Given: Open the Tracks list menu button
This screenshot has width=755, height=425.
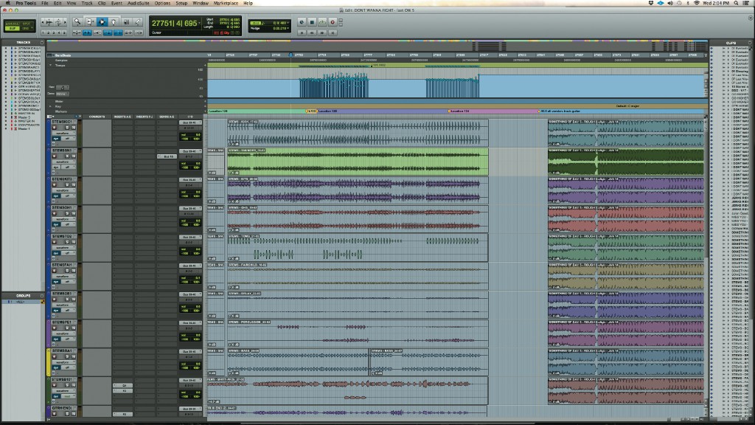Looking at the screenshot, I should coord(42,42).
